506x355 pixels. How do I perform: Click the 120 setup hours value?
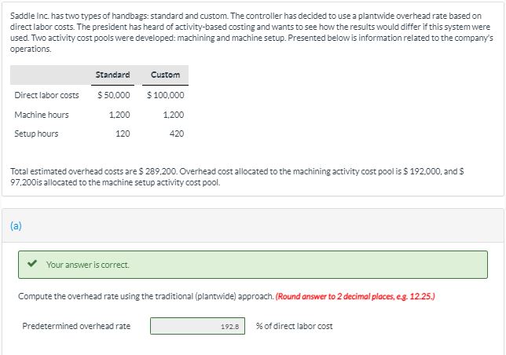coord(123,134)
